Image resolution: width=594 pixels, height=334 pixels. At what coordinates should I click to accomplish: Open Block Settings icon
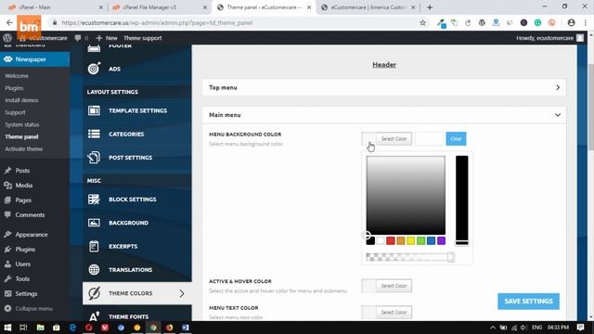[x=94, y=199]
